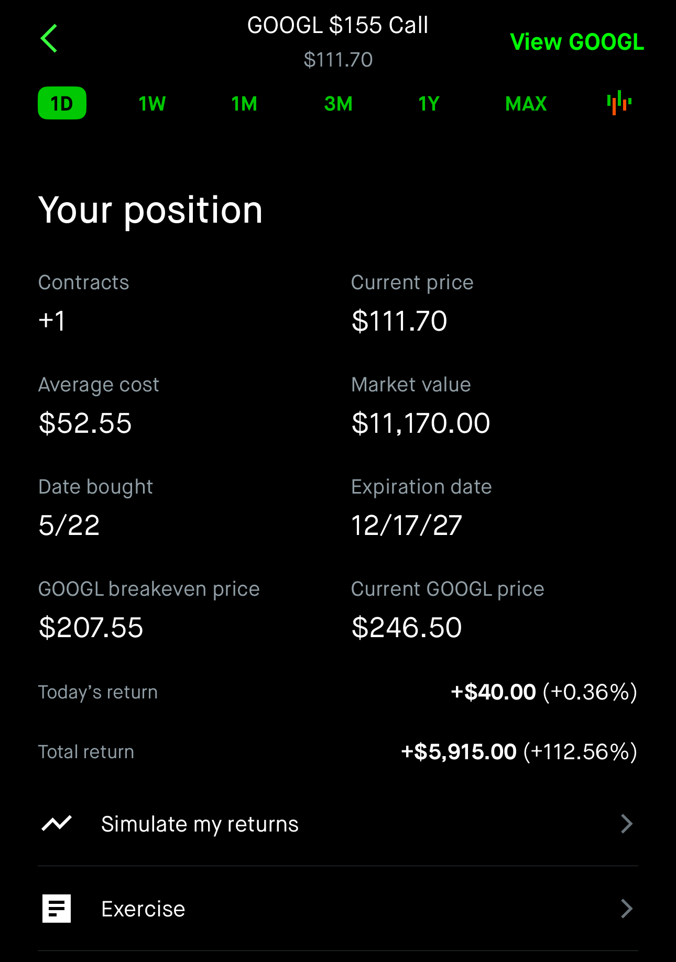Open the Exercise option
This screenshot has width=676, height=962.
point(338,909)
